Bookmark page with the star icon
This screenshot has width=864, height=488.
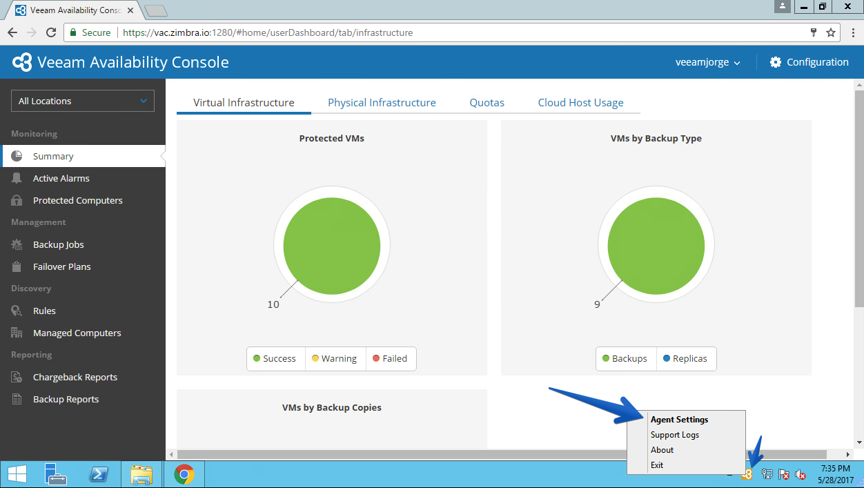831,32
